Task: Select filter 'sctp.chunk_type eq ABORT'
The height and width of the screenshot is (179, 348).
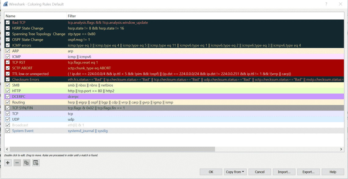Action: click(x=89, y=68)
